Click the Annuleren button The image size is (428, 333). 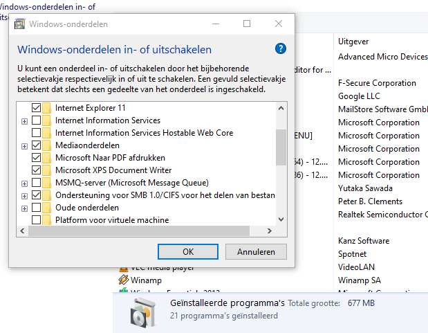[256, 252]
